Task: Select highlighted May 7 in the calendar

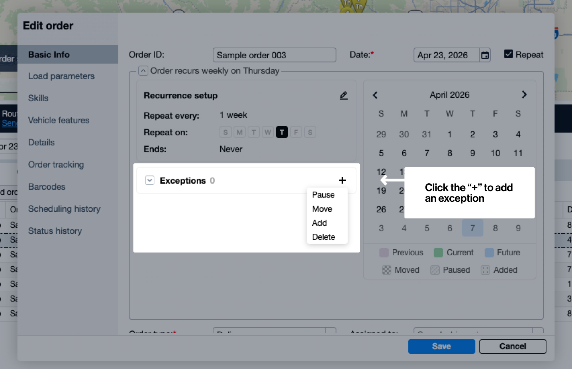Action: (472, 228)
